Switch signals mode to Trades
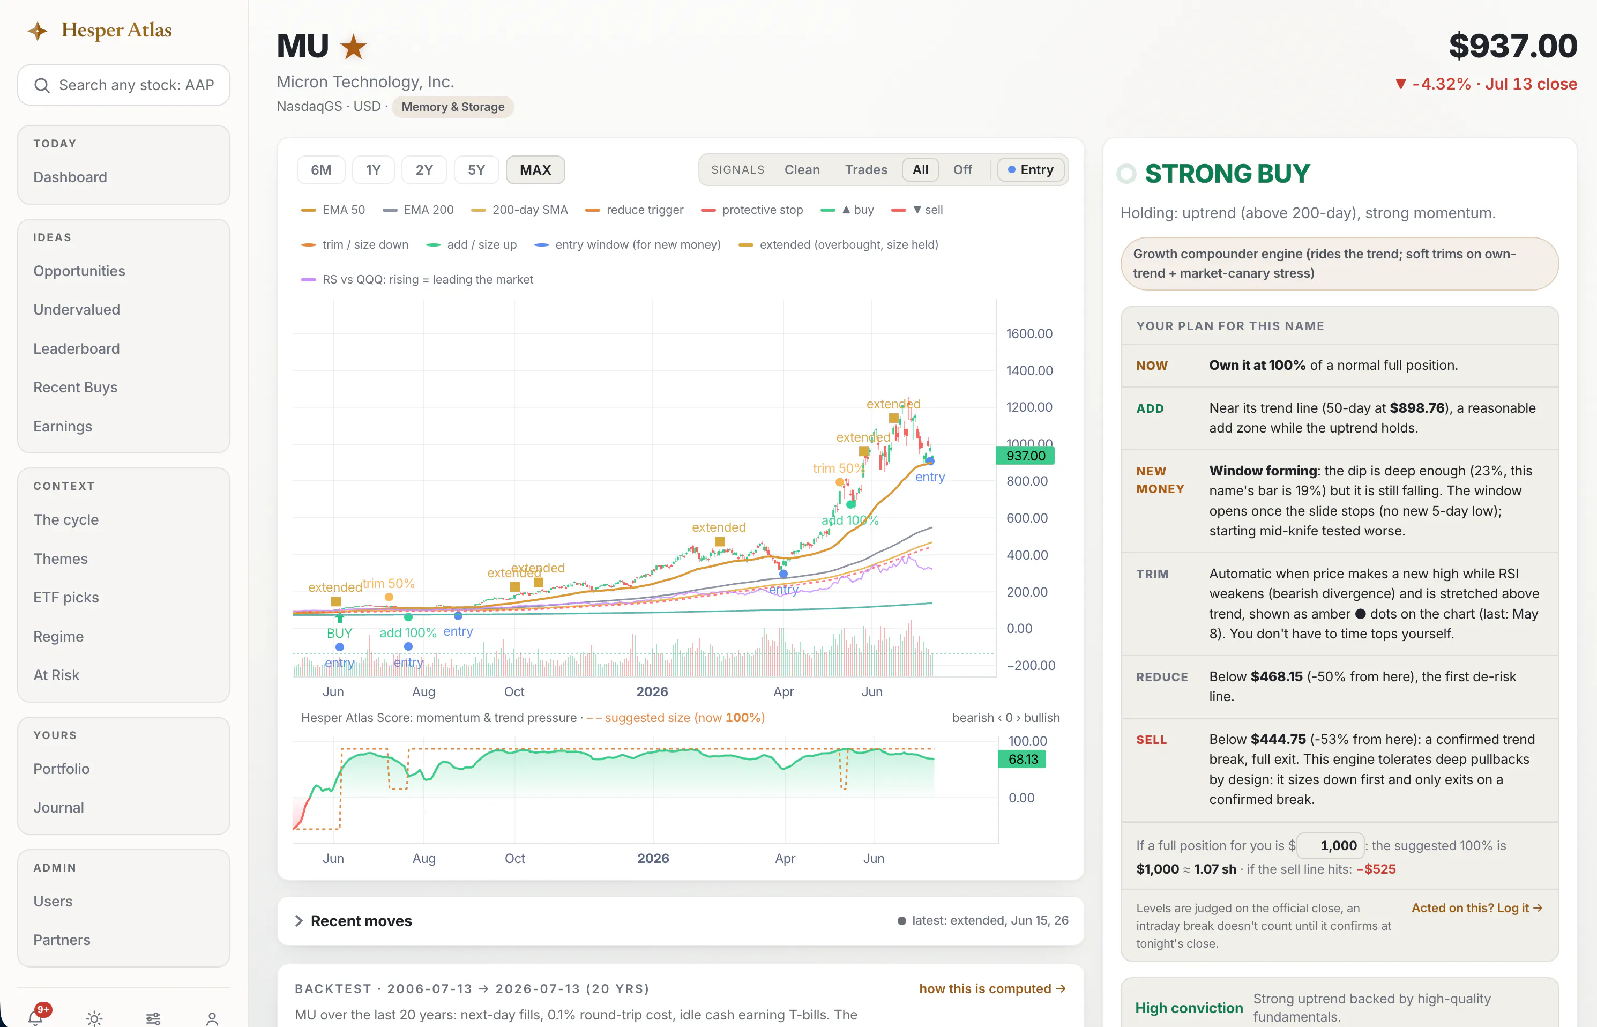This screenshot has height=1027, width=1597. (x=865, y=169)
